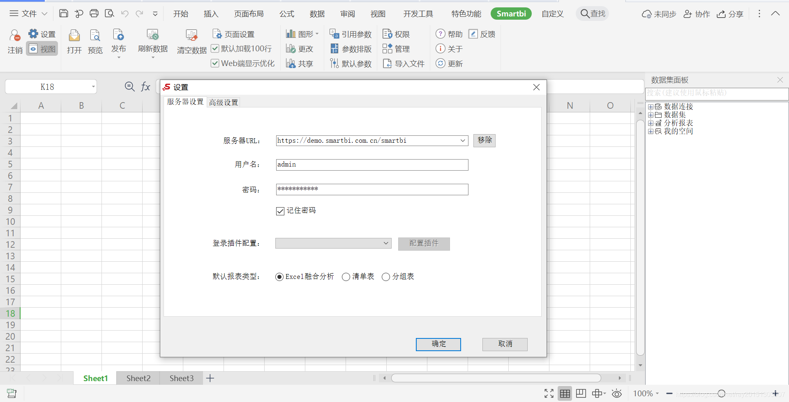Click the Save icon in quick toolbar
This screenshot has height=402, width=789.
63,14
